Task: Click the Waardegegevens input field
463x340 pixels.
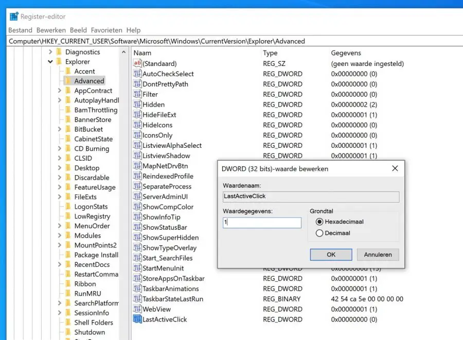Action: (x=262, y=223)
